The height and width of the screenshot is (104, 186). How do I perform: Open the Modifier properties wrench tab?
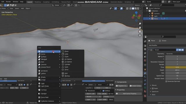pos(145,73)
